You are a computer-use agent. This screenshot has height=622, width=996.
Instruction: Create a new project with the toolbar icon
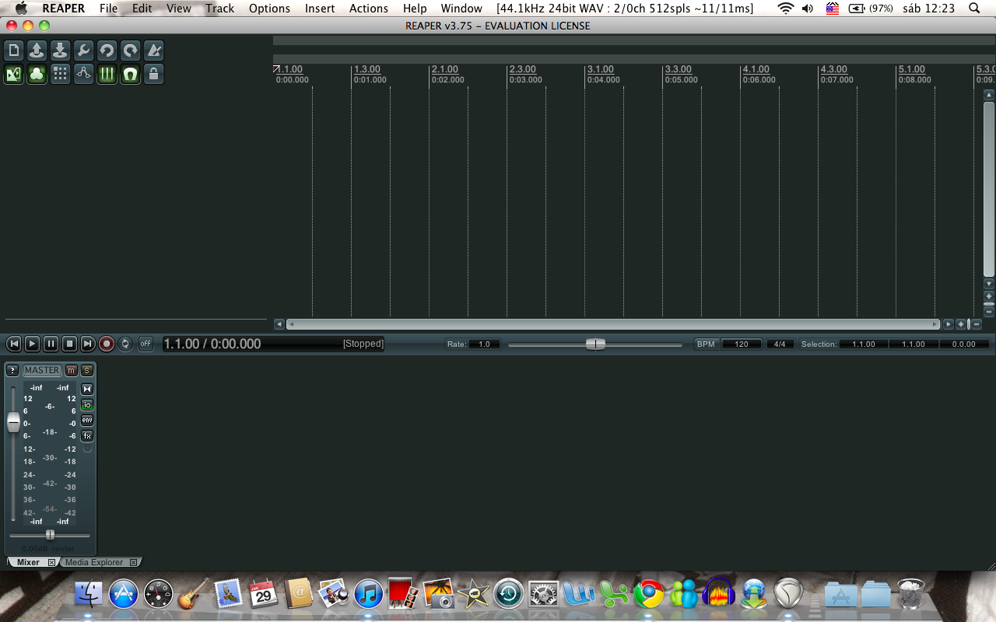click(14, 51)
